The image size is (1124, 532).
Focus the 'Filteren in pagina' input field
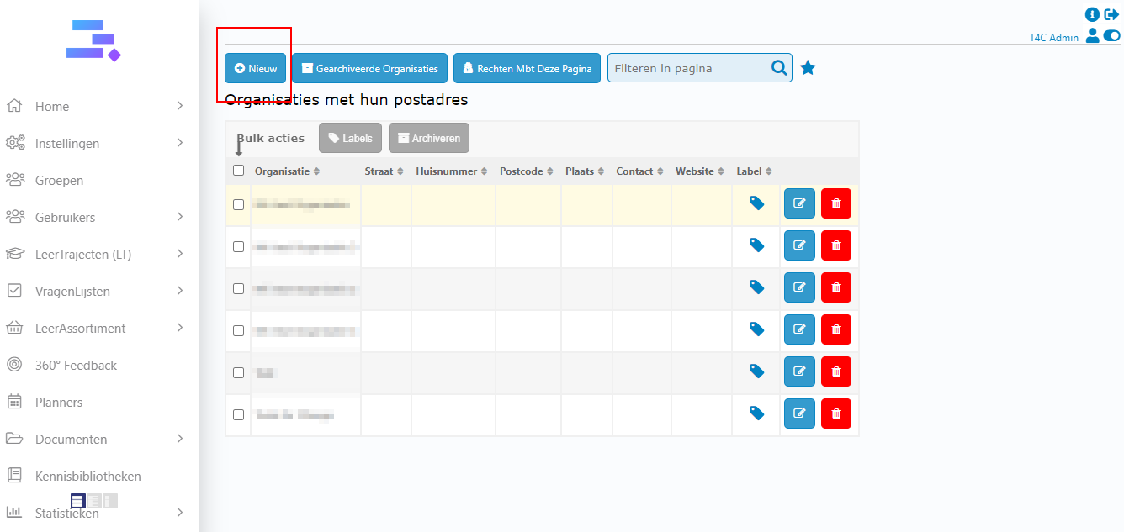tap(686, 68)
